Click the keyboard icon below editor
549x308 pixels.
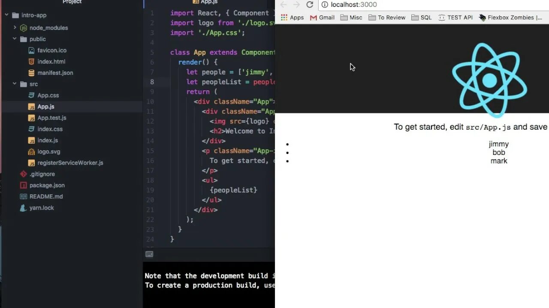pyautogui.click(x=149, y=254)
